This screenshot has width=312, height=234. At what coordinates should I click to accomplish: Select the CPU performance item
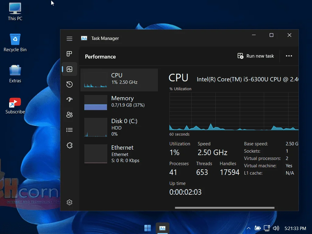coord(119,80)
